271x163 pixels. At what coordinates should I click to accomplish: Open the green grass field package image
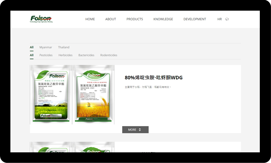pyautogui.click(x=51, y=95)
